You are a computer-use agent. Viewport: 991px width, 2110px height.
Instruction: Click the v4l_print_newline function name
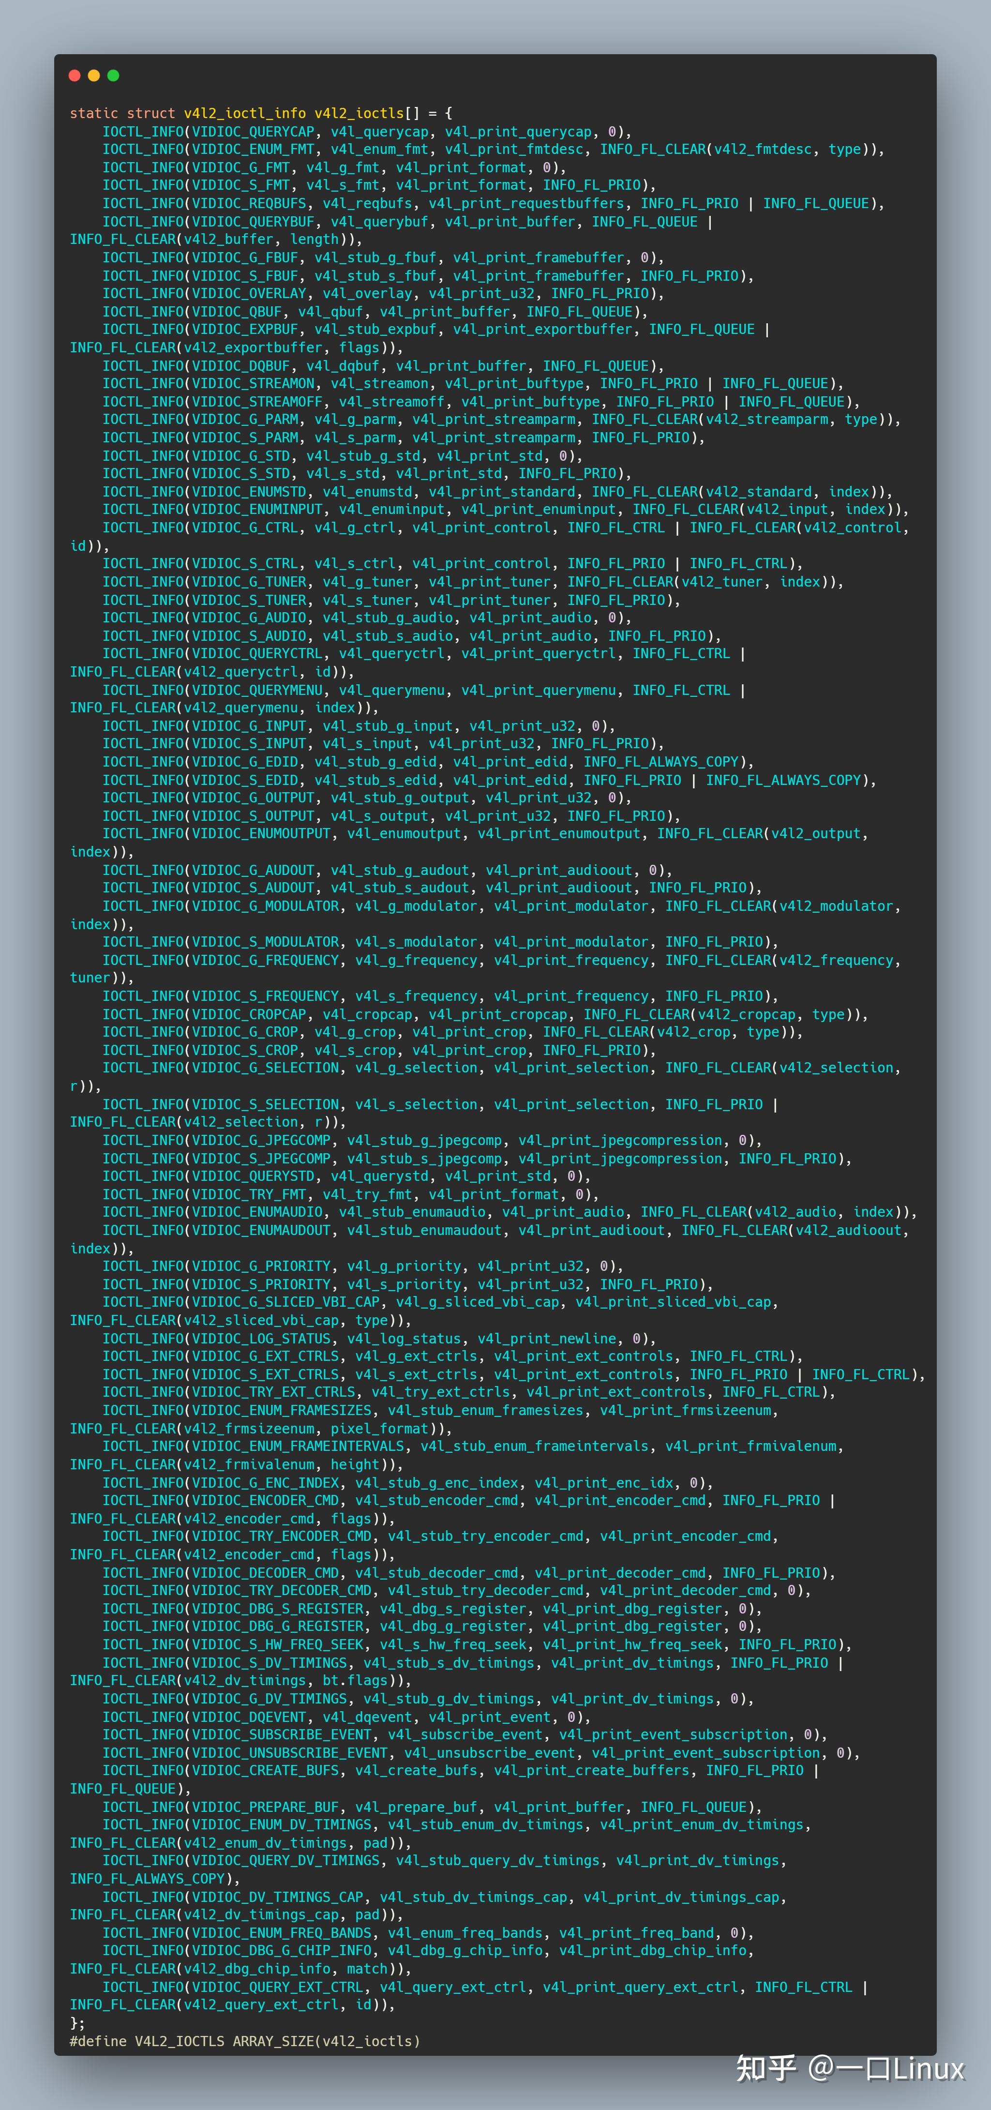[546, 1339]
